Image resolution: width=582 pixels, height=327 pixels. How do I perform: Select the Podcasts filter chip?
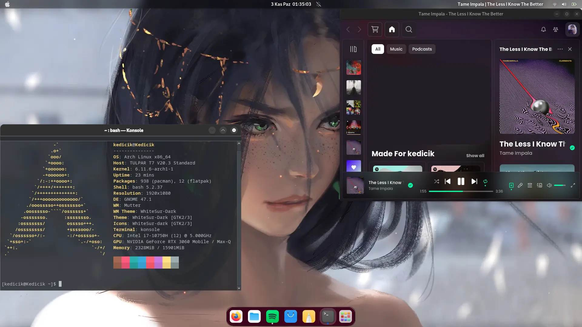pos(422,49)
